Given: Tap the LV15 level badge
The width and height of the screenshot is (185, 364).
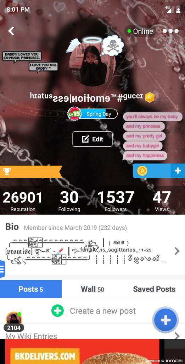Looking at the screenshot, I should click(74, 114).
